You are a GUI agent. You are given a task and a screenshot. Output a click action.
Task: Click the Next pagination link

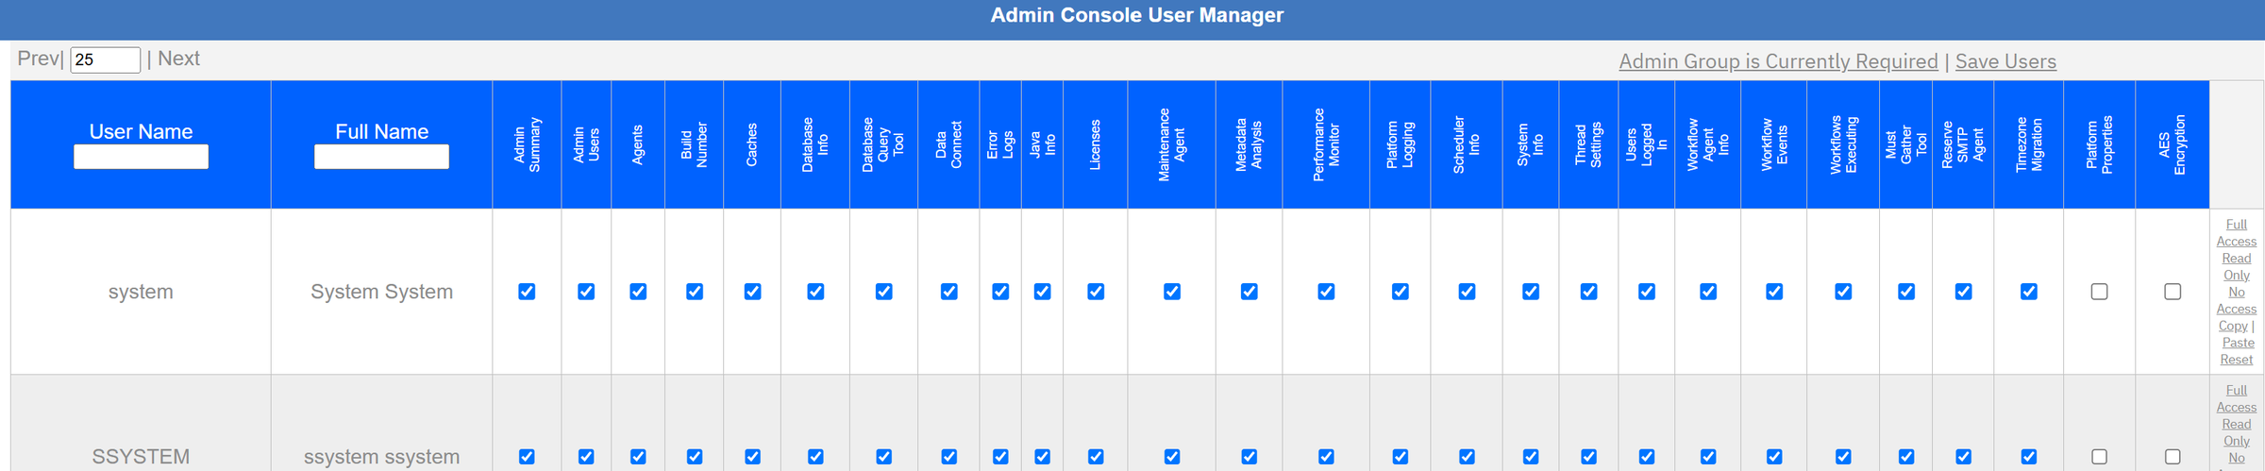click(178, 59)
